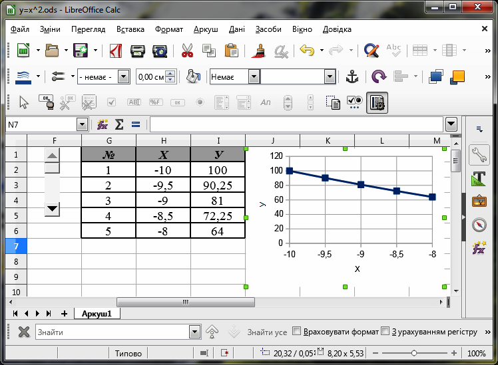This screenshot has height=365, width=498.
Task: Click the Anchor icon in toolbar
Action: 352,76
